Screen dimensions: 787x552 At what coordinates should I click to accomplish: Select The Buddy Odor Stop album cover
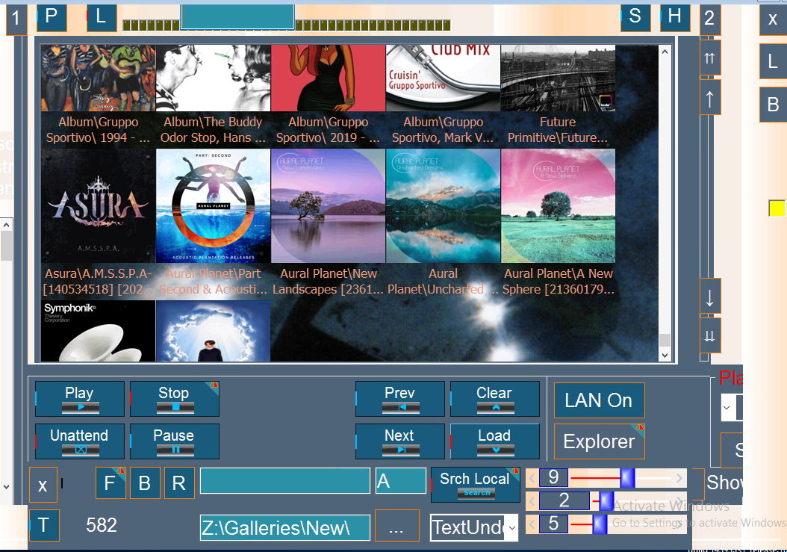213,78
